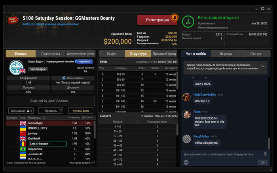Viewport: 277px width, 173px height.
Task: Click the sellers list scrollbar
Action: click(x=95, y=129)
